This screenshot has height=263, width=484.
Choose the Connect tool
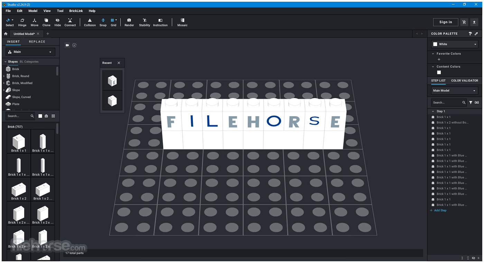coord(70,22)
